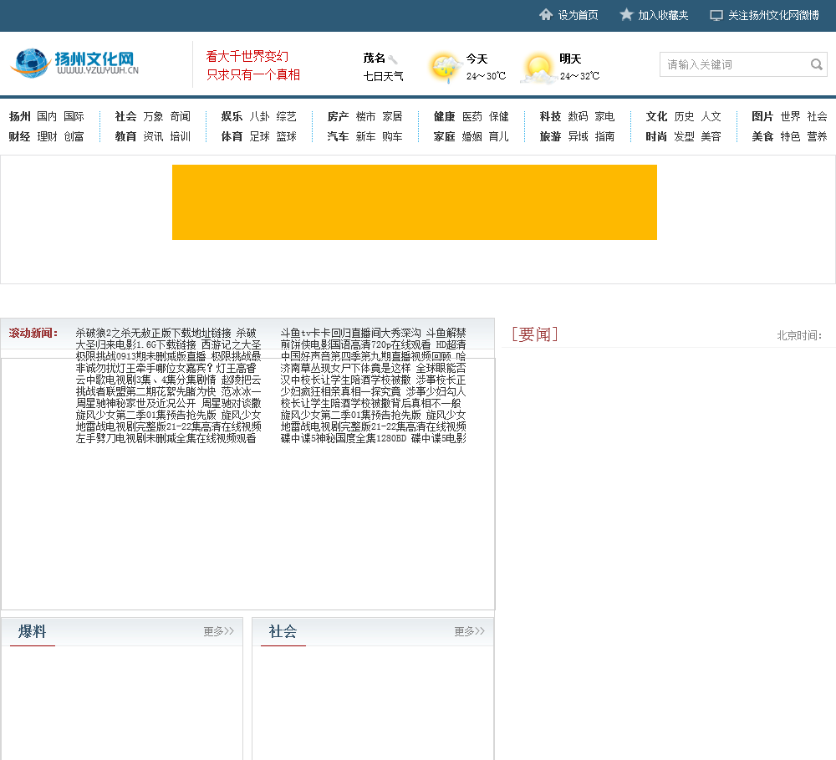Image resolution: width=836 pixels, height=760 pixels.
Task: Open the 汽车 nav category
Action: [x=338, y=136]
